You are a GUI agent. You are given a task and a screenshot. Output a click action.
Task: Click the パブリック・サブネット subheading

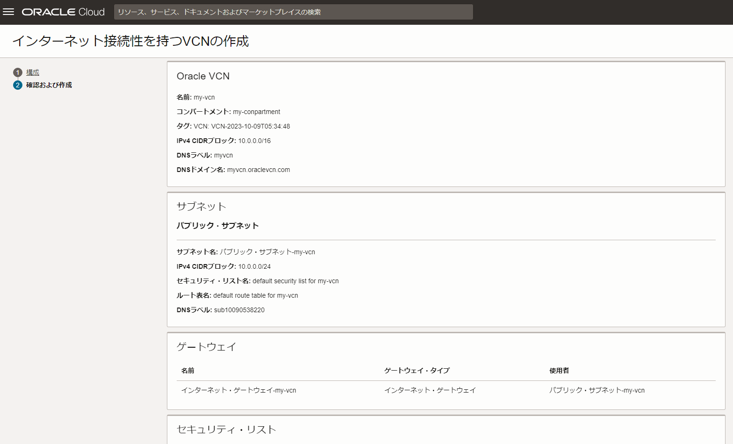[218, 226]
